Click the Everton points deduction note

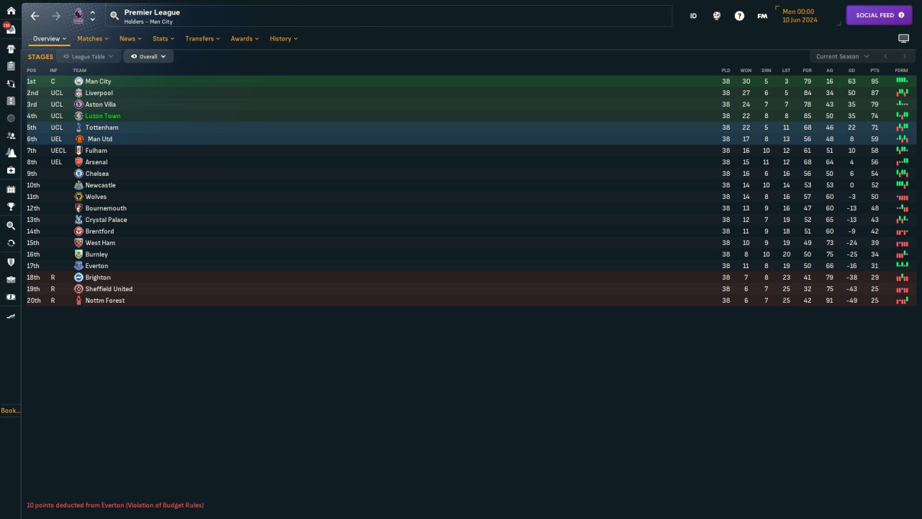(115, 505)
